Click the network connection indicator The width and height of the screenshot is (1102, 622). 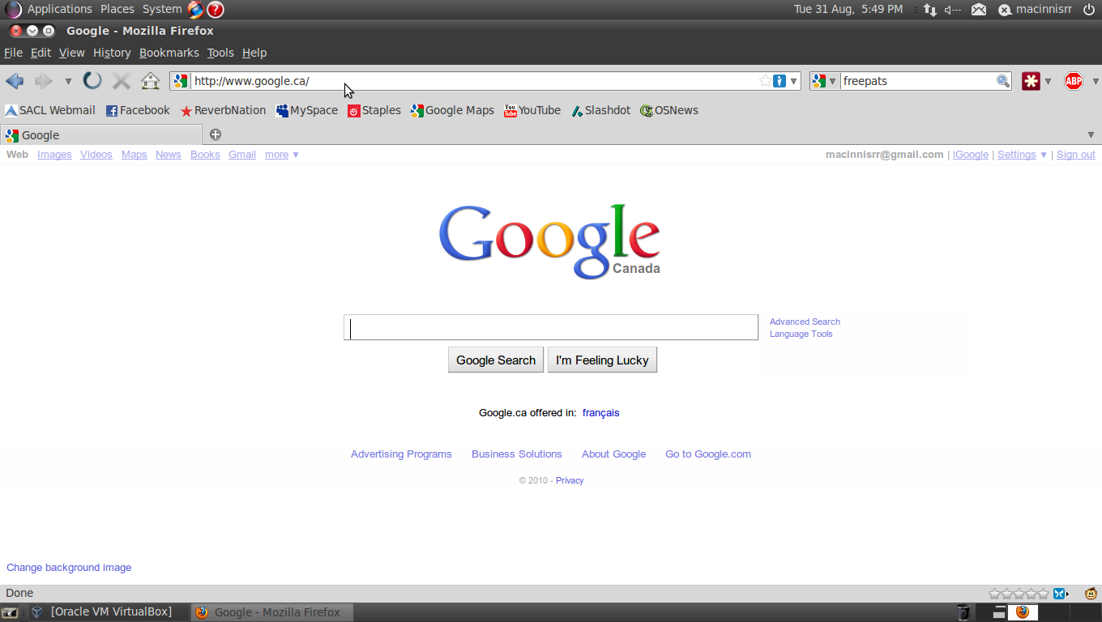[x=930, y=10]
